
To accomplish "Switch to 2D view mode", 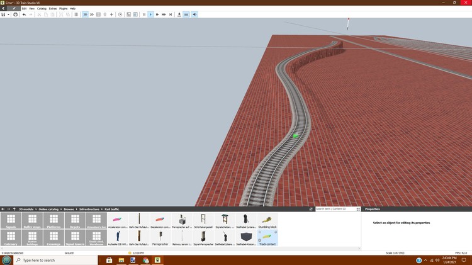I will (92, 14).
